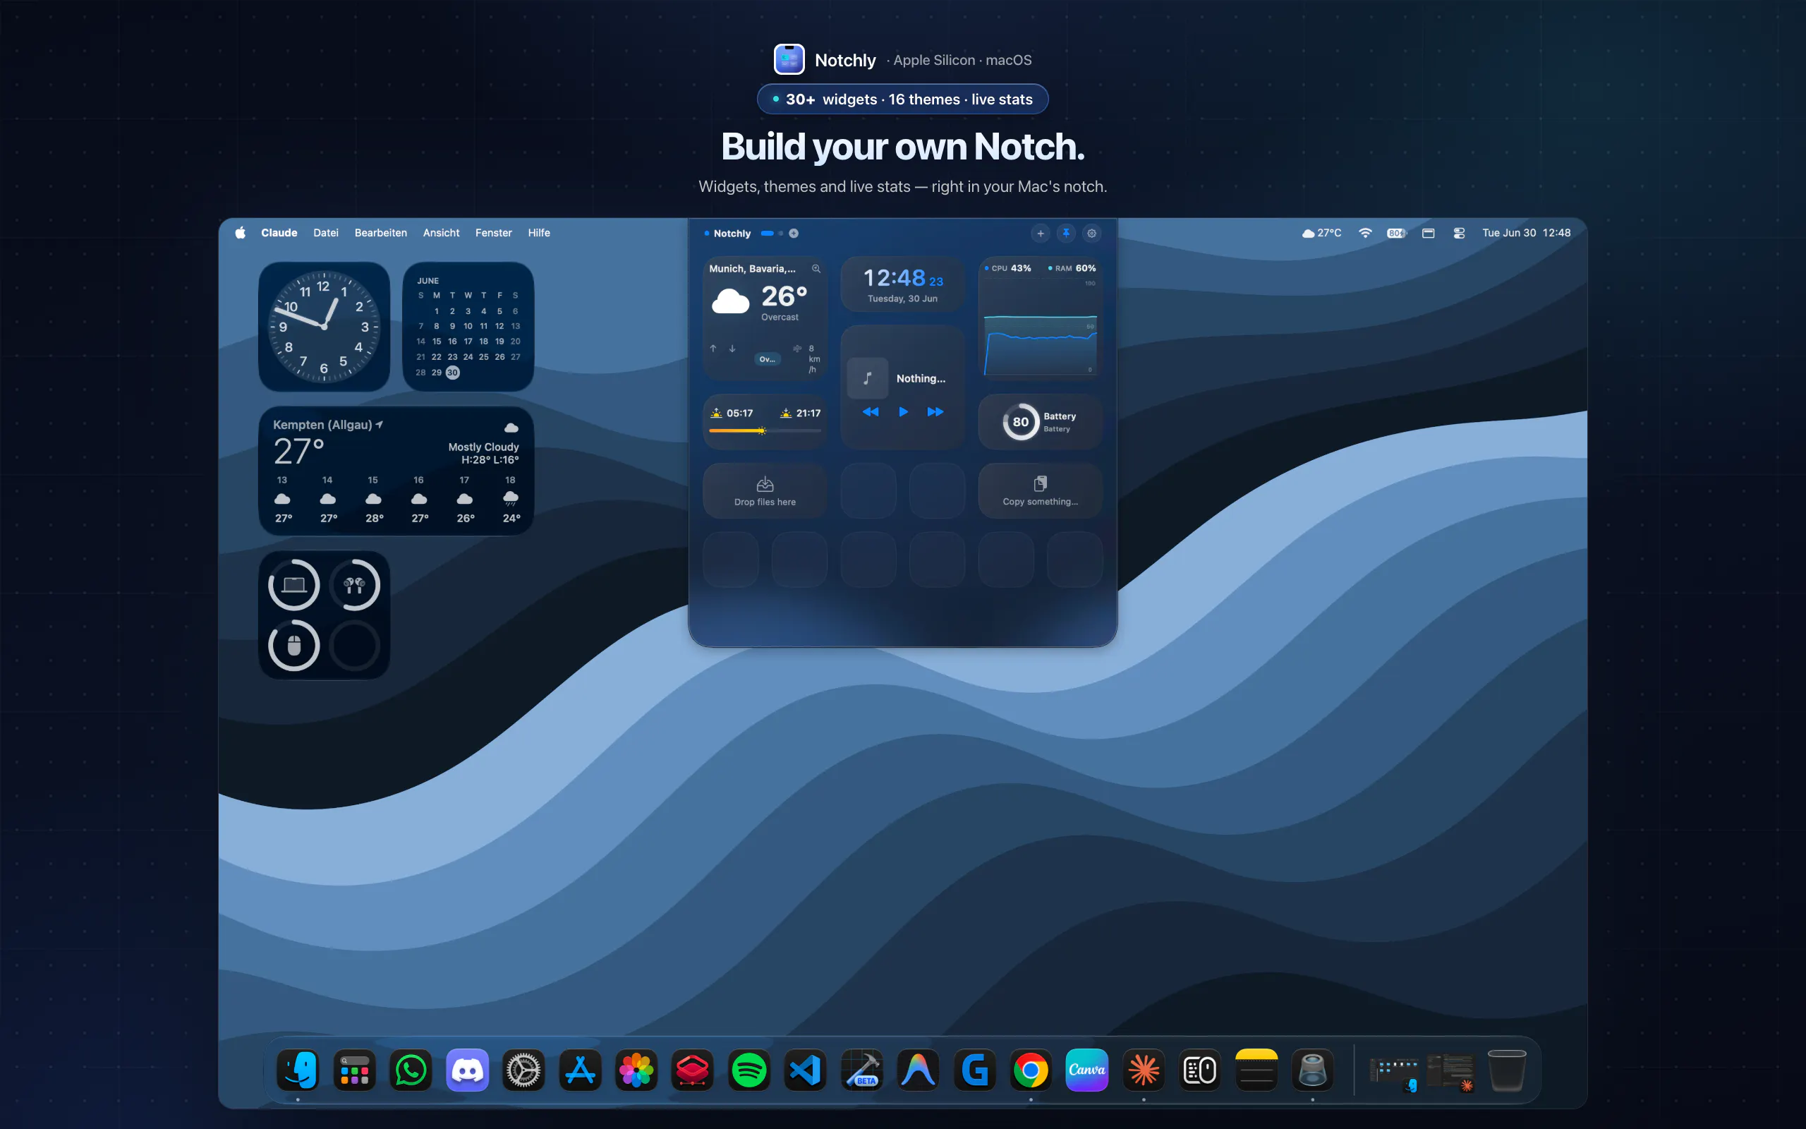Open the Trash in the Dock
Image resolution: width=1806 pixels, height=1129 pixels.
(x=1507, y=1070)
